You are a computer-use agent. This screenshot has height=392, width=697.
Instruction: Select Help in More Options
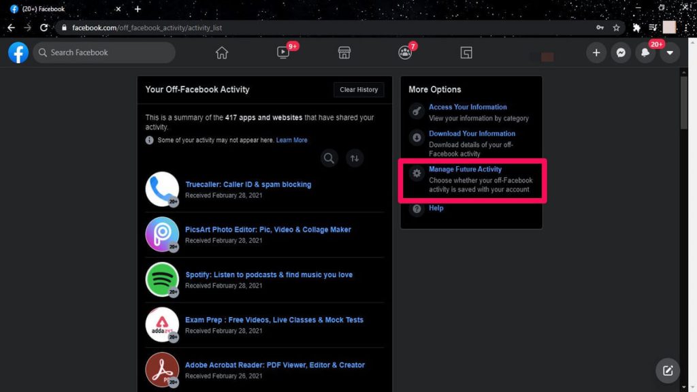[436, 208]
